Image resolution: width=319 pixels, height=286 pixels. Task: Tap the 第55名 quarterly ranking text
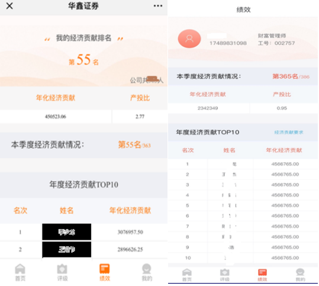point(130,144)
